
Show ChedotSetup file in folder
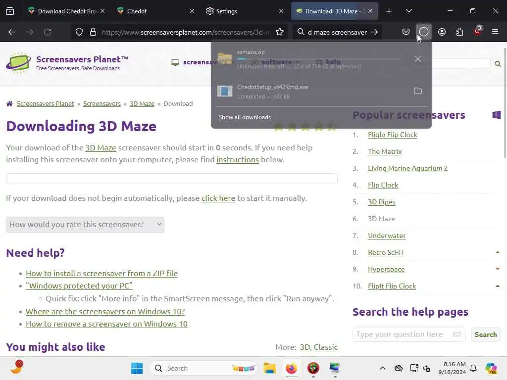(x=418, y=91)
